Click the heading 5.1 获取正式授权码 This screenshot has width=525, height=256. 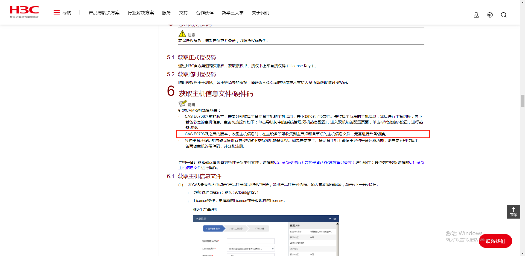[191, 57]
